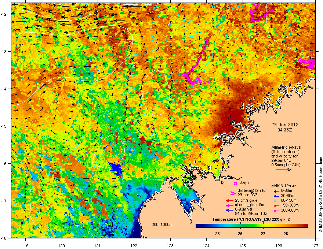Click the 'Argo' legend label
323x249 pixels.
click(244, 183)
